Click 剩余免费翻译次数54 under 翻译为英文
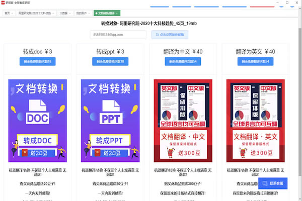 255,61
